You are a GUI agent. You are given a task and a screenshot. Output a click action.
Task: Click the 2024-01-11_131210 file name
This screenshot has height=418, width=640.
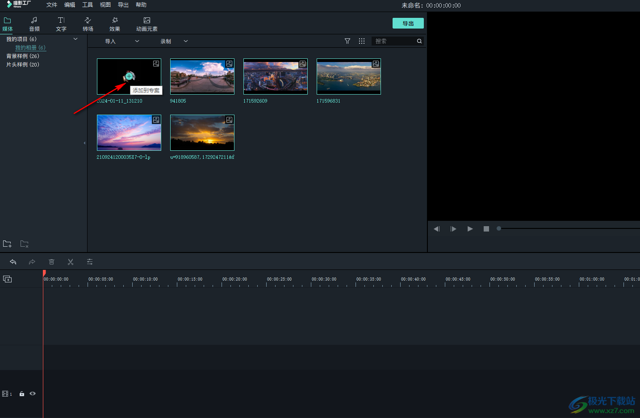click(x=119, y=101)
